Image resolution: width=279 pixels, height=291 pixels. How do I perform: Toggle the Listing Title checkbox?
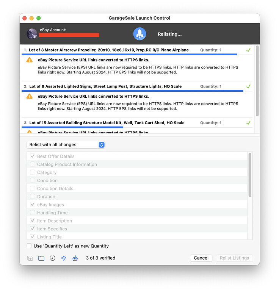(33, 236)
